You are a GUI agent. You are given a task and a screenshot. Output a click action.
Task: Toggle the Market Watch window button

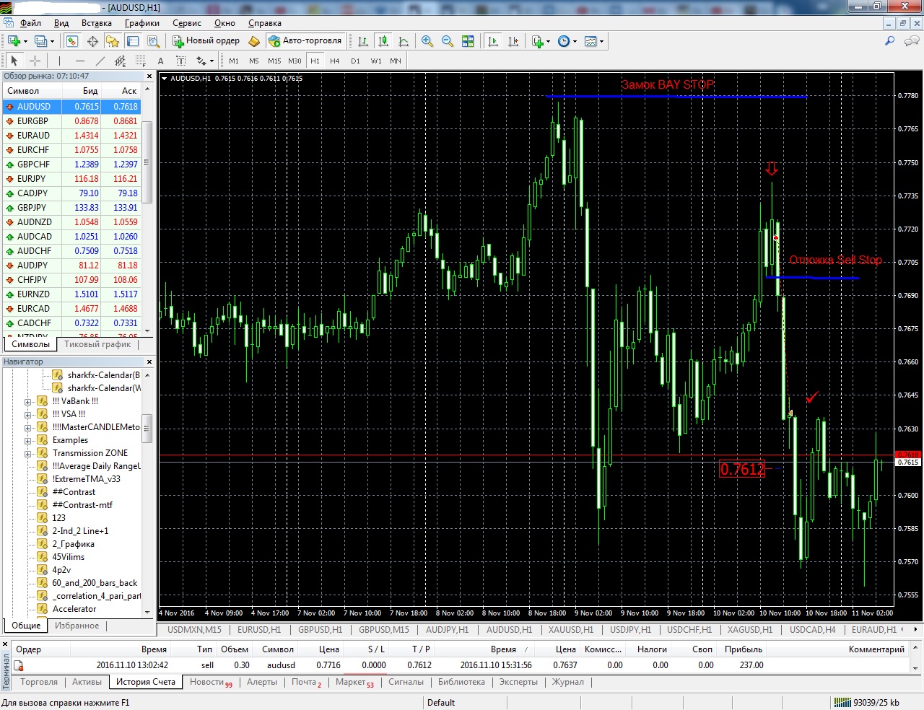pos(71,41)
